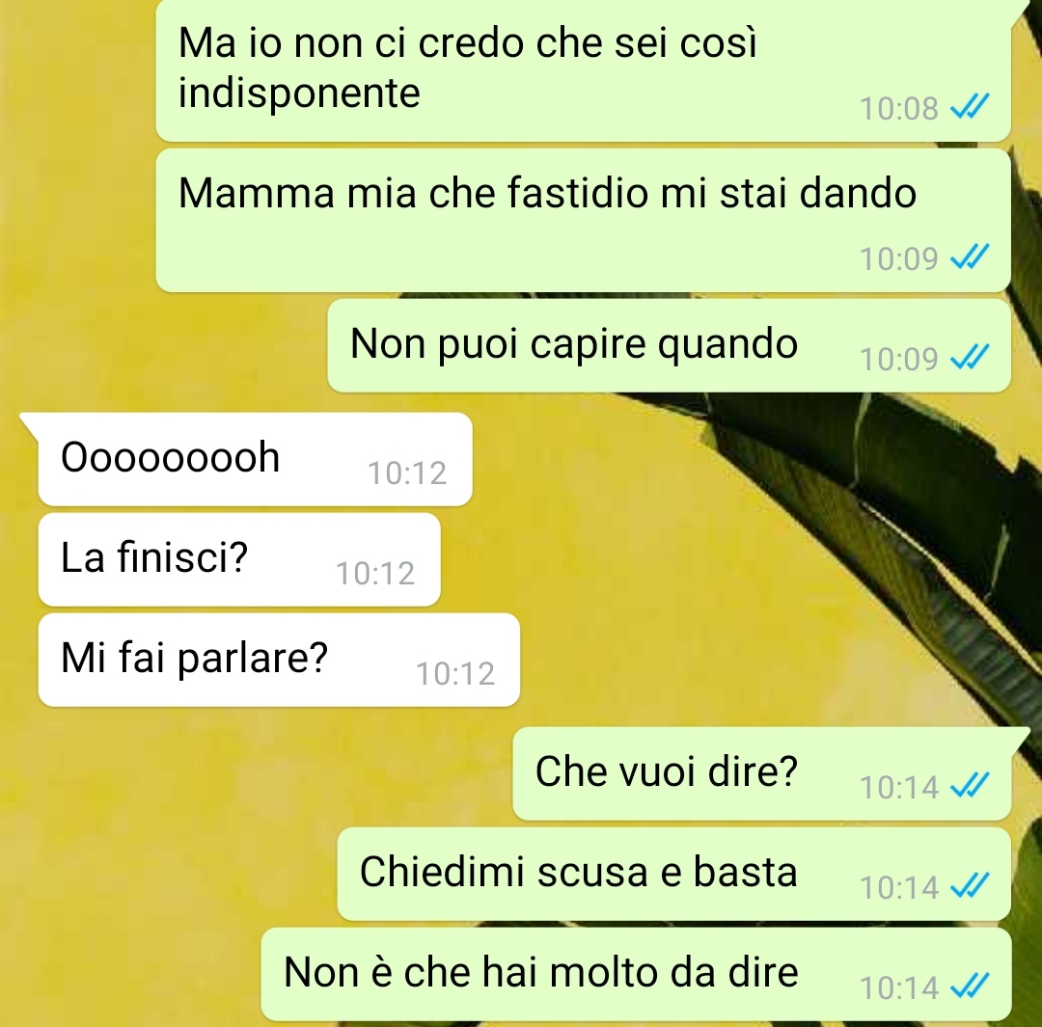
Task: Click read receipt ticks on 'Chiedimi scusa e basta'
Action: [971, 885]
